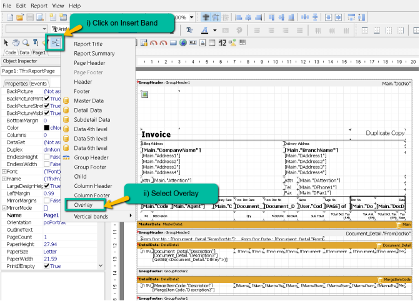Open the Report menu

(x=39, y=5)
